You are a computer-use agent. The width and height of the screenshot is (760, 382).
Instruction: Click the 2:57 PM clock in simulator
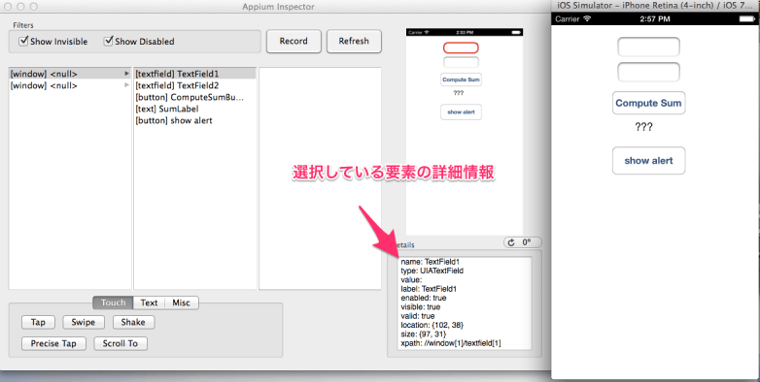pyautogui.click(x=655, y=18)
